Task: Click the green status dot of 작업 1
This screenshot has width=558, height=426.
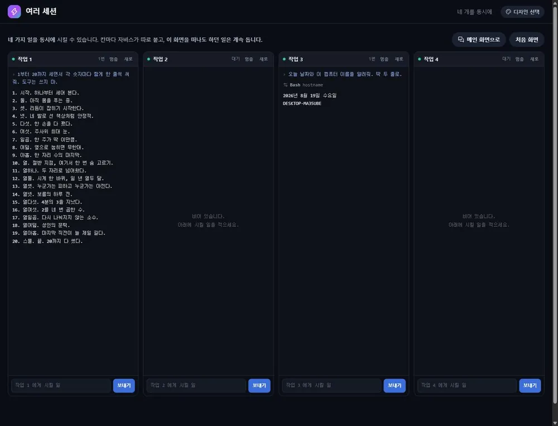Action: pos(13,59)
